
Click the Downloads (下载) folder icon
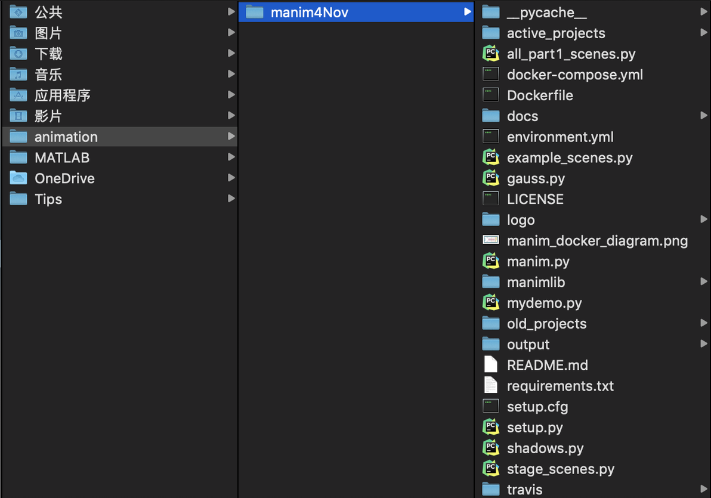18,54
